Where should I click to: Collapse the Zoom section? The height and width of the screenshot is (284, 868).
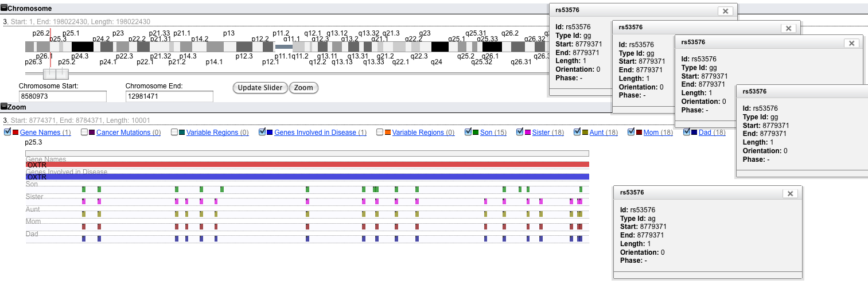point(4,107)
